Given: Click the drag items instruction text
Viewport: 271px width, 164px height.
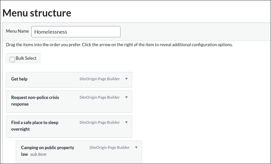Looking at the screenshot, I should point(119,45).
